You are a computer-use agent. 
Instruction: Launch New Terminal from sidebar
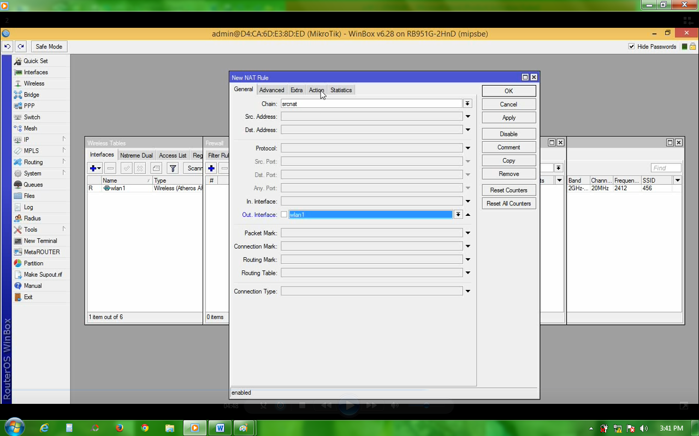(40, 241)
